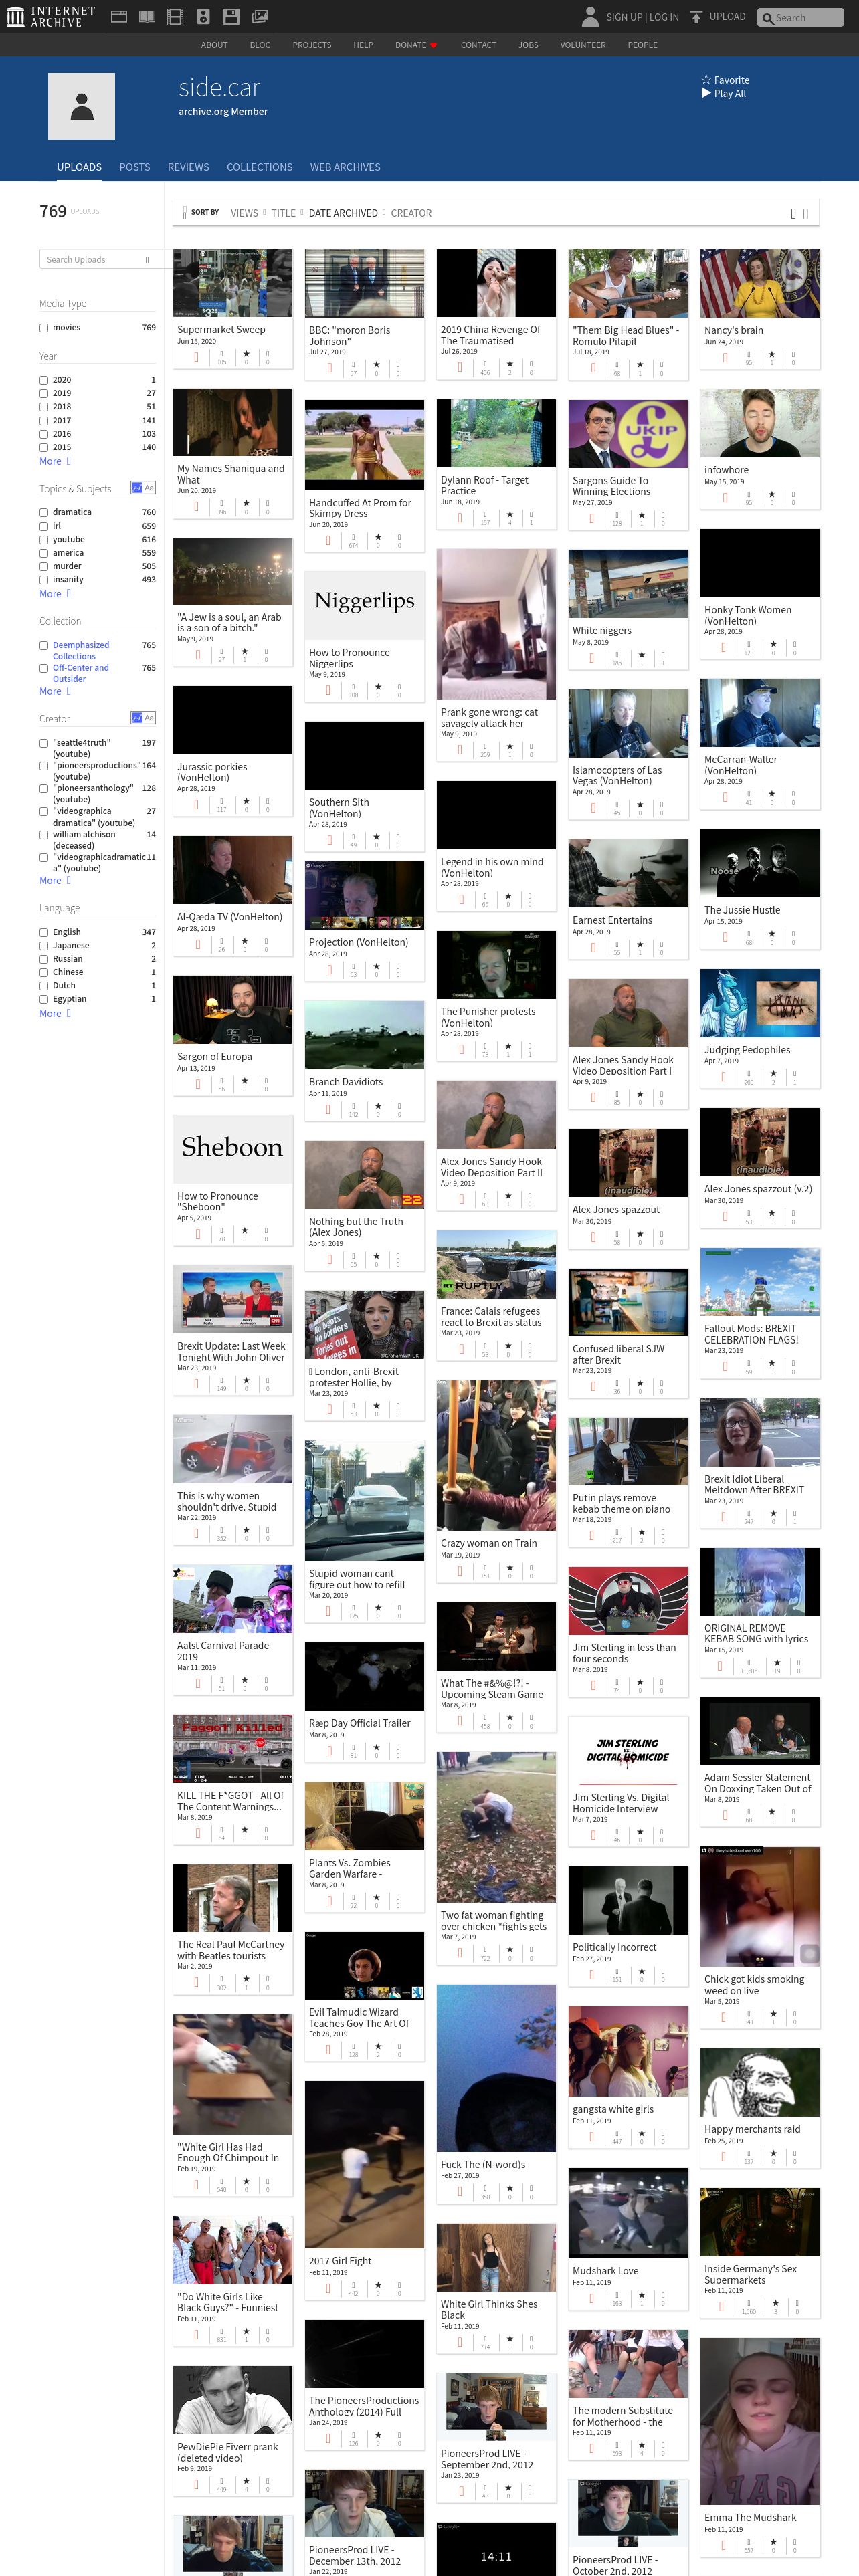Sort uploads by Title
The width and height of the screenshot is (859, 2576).
point(283,213)
